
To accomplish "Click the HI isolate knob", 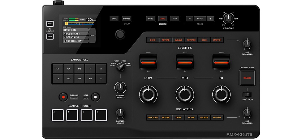I will (x=222, y=94).
